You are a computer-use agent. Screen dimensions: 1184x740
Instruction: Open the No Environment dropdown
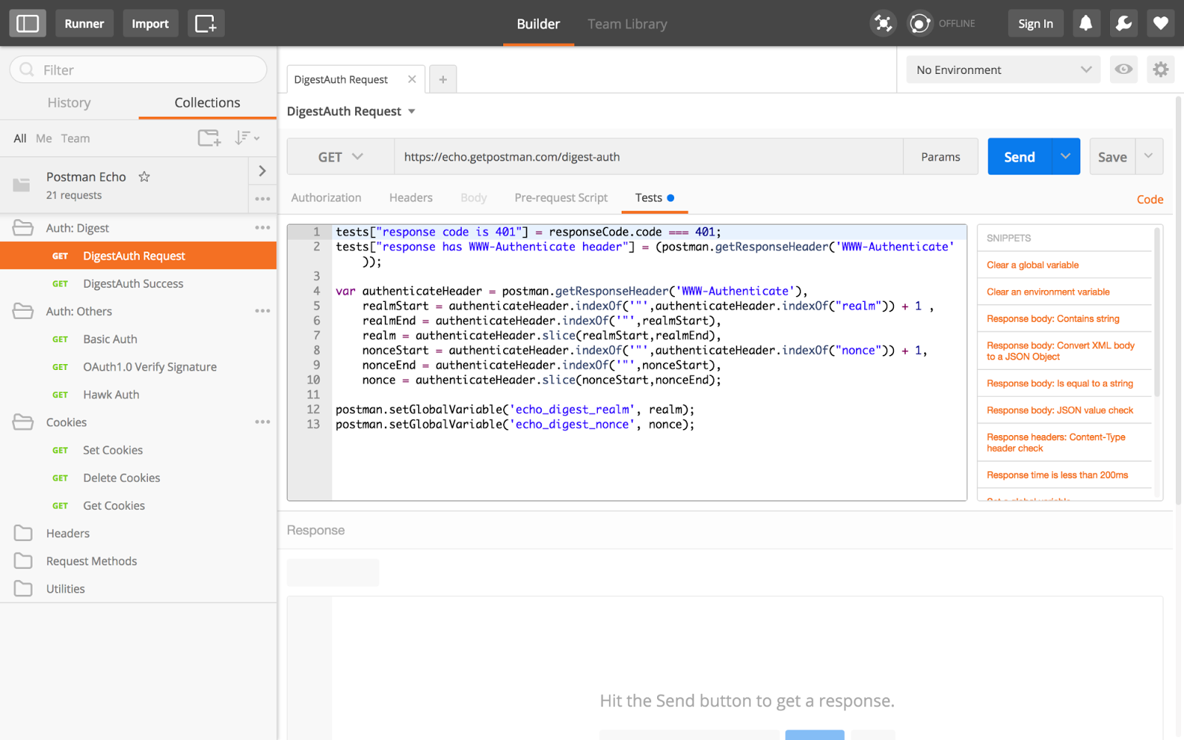click(1003, 70)
